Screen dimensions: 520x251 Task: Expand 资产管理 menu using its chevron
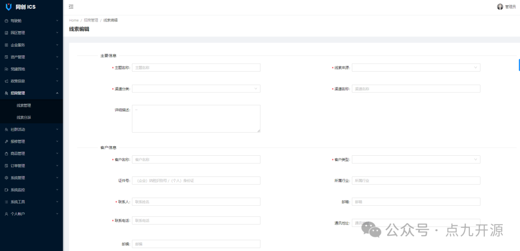pos(57,57)
